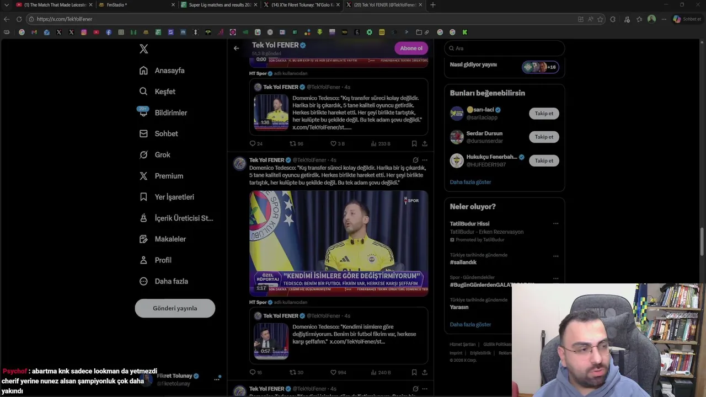
Task: Switch to 'Super Lig matches and results' tab
Action: (x=218, y=5)
